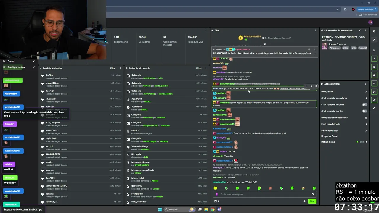Viewport: 379px width, 213px height.
Task: Open the Ações do Canal options menu
Action: [365, 84]
